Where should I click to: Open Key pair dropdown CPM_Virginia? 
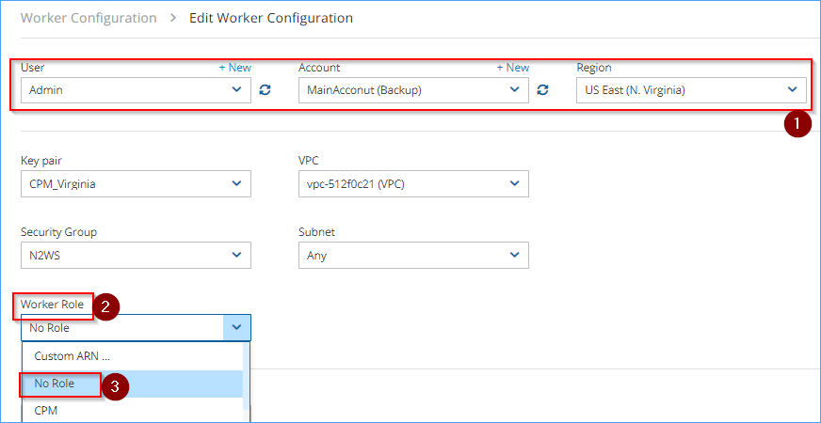point(137,184)
